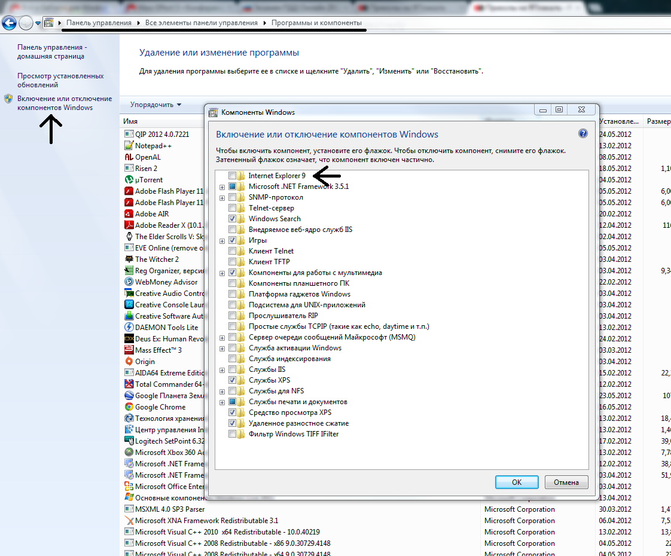Click the shield icon beside Windows components link
671x556 pixels.
[8, 99]
